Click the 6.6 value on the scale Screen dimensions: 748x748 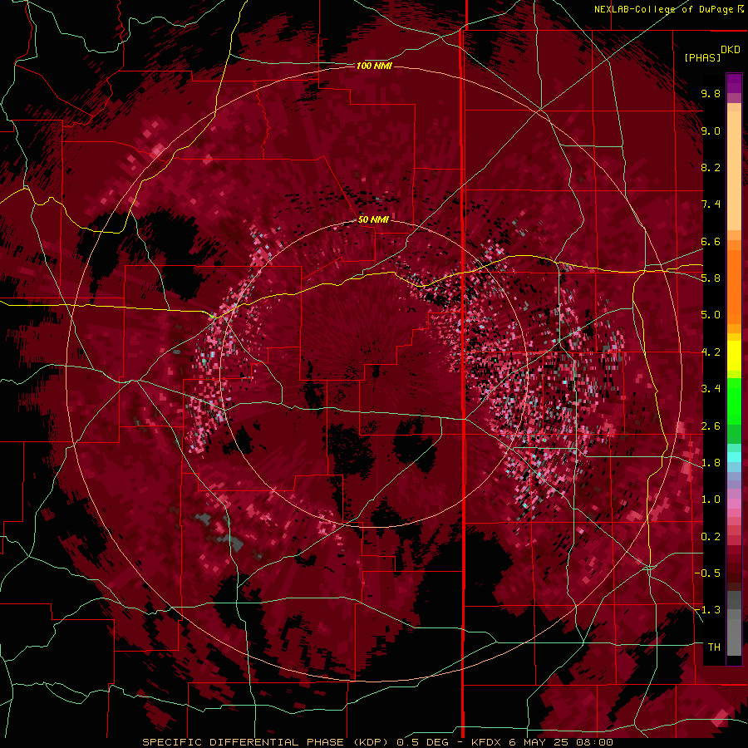point(711,241)
